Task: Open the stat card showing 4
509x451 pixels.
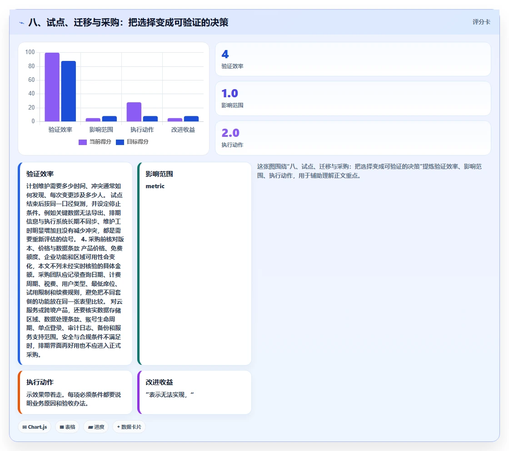Action: 353,59
